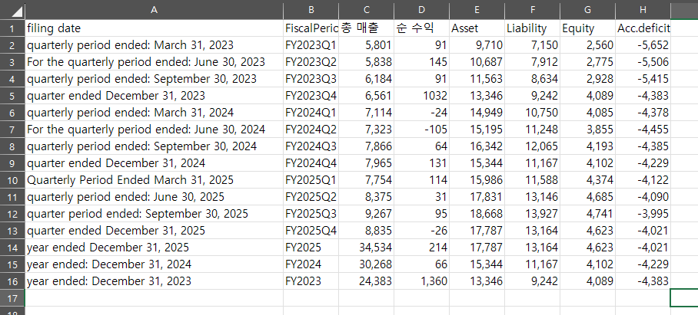The image size is (698, 315).
Task: Select the 34,534 revenue cell
Action: [x=367, y=248]
